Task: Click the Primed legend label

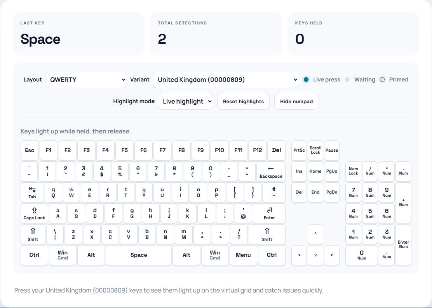Action: click(399, 80)
